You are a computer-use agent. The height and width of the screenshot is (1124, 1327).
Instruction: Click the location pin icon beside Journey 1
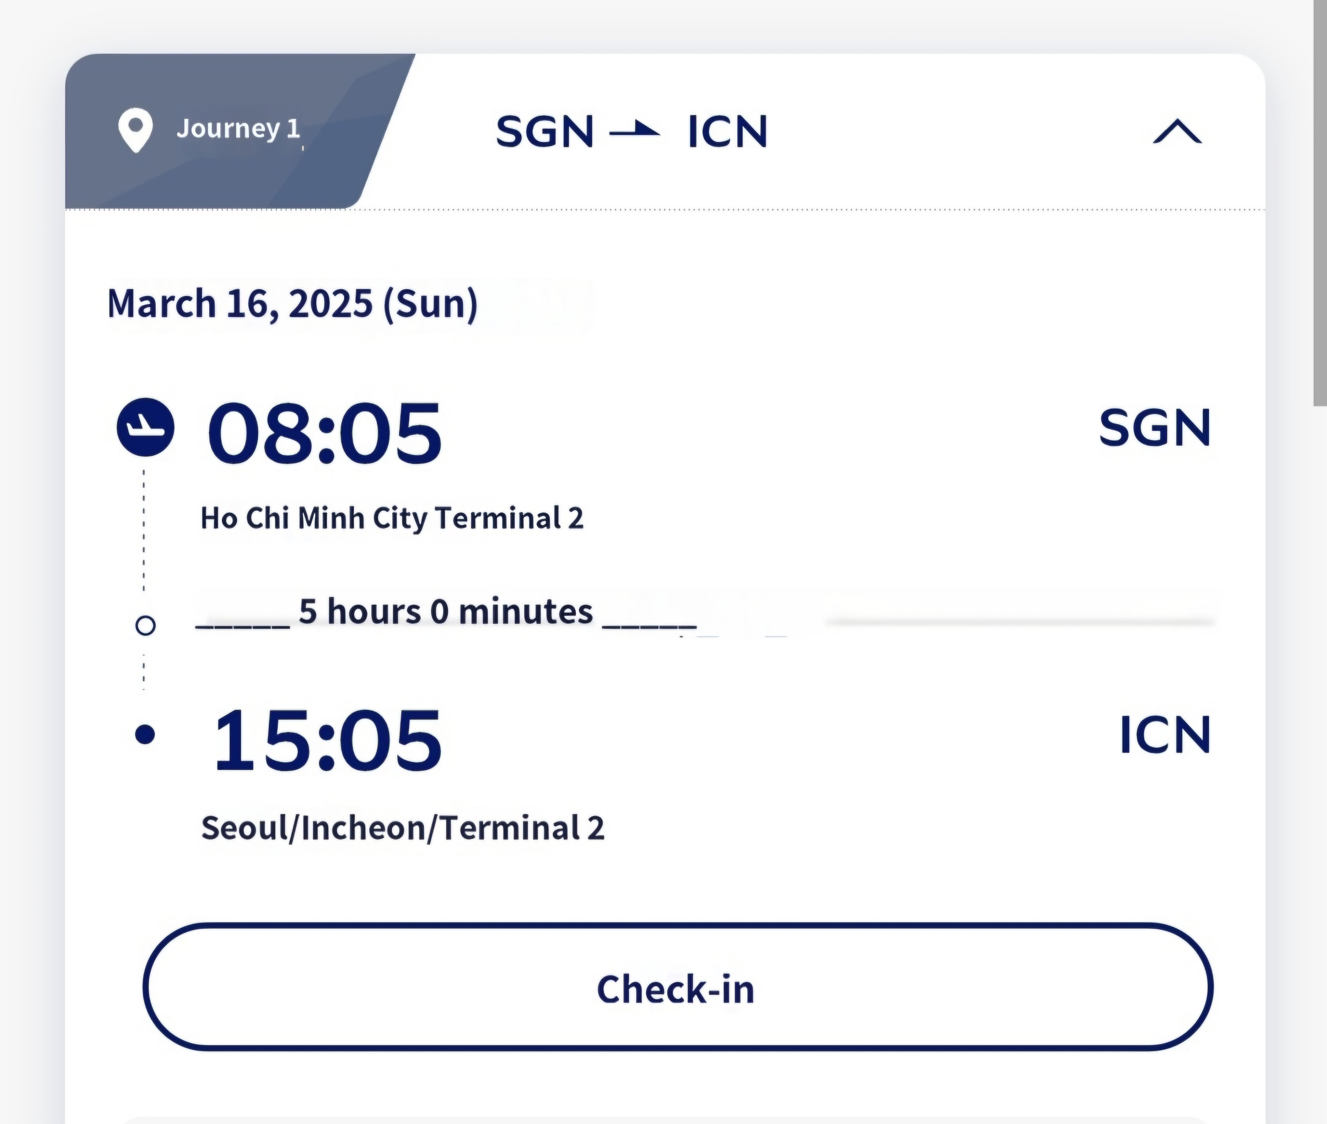135,130
